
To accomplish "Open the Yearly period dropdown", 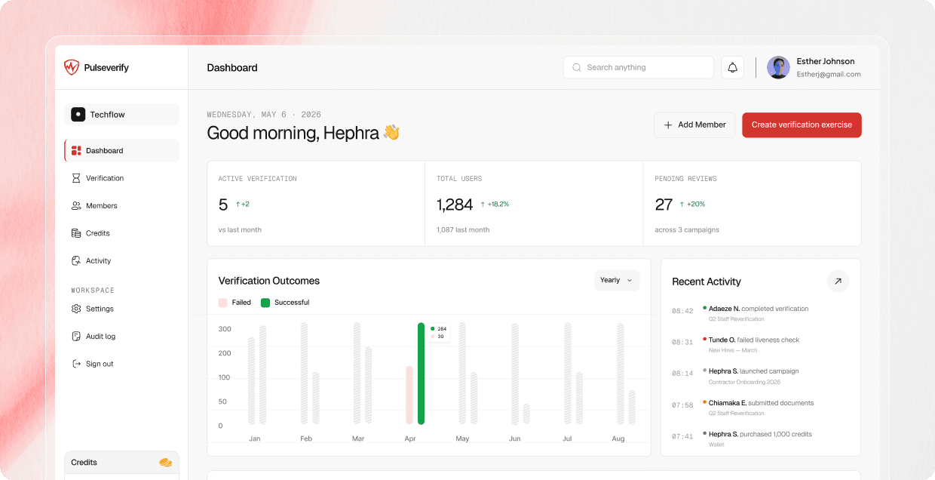I will [x=617, y=281].
